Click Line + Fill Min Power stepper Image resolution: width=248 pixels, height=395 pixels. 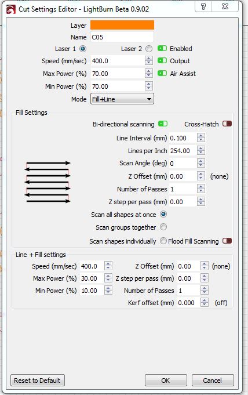pyautogui.click(x=108, y=291)
